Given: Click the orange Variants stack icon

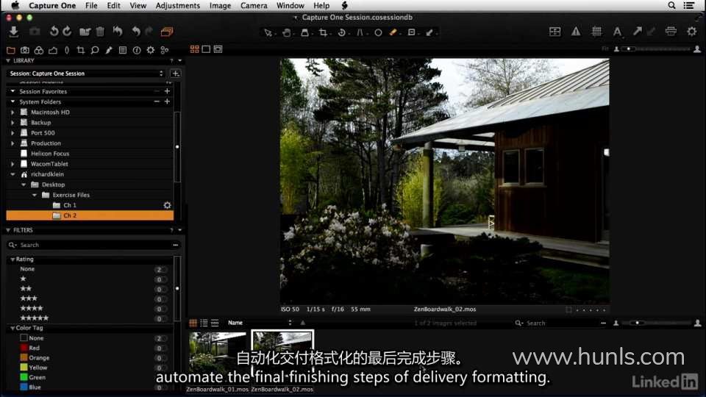Looking at the screenshot, I should 167,32.
